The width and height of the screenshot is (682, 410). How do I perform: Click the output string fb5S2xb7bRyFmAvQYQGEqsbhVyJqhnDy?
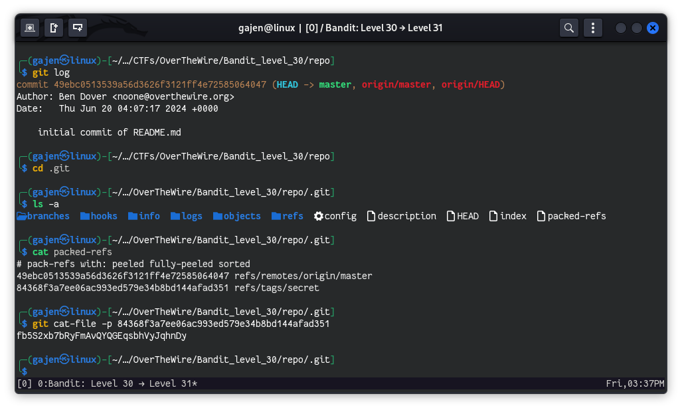point(101,336)
